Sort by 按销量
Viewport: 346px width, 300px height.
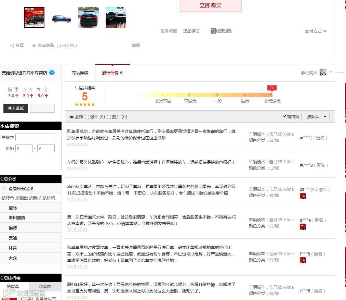(x=22, y=198)
